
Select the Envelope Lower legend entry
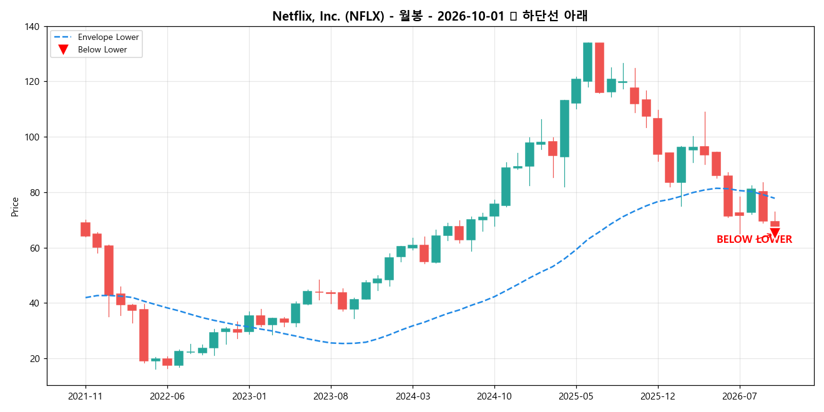(96, 37)
